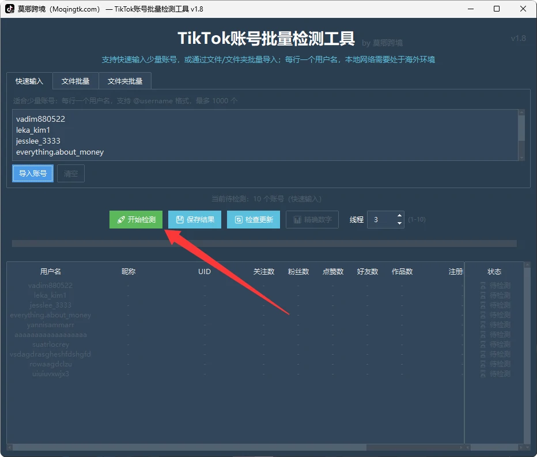Click the 当前待检测 10 个账号 status text
The image size is (537, 457).
click(x=266, y=199)
